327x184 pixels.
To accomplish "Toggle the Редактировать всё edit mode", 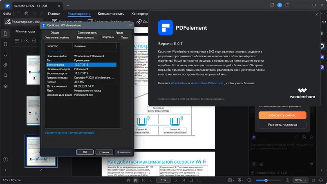I will 22,22.
